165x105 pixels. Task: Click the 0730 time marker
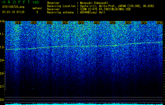click(x=159, y=23)
